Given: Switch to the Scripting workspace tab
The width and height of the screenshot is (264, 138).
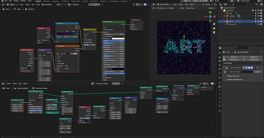Looking at the screenshot, I should point(124,1).
